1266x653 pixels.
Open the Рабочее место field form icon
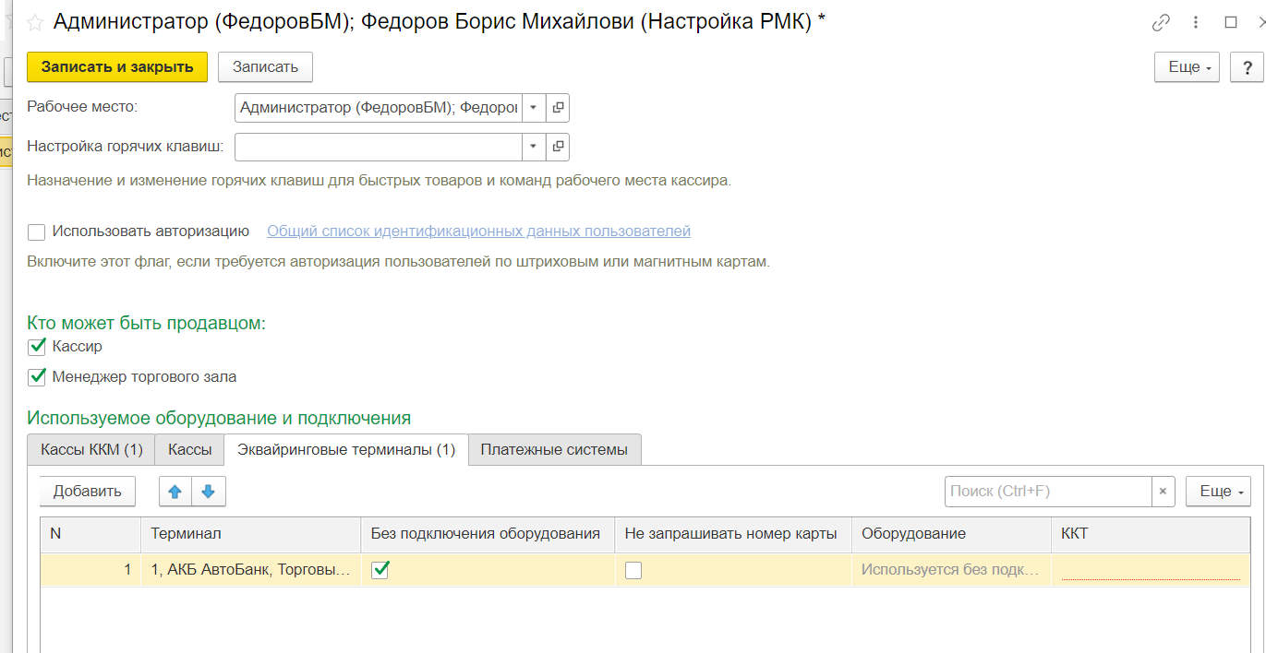[x=558, y=108]
